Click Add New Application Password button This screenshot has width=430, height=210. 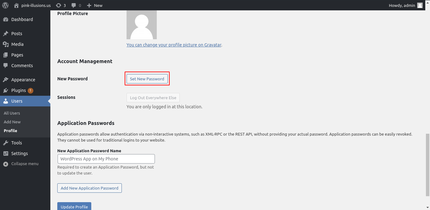[89, 188]
